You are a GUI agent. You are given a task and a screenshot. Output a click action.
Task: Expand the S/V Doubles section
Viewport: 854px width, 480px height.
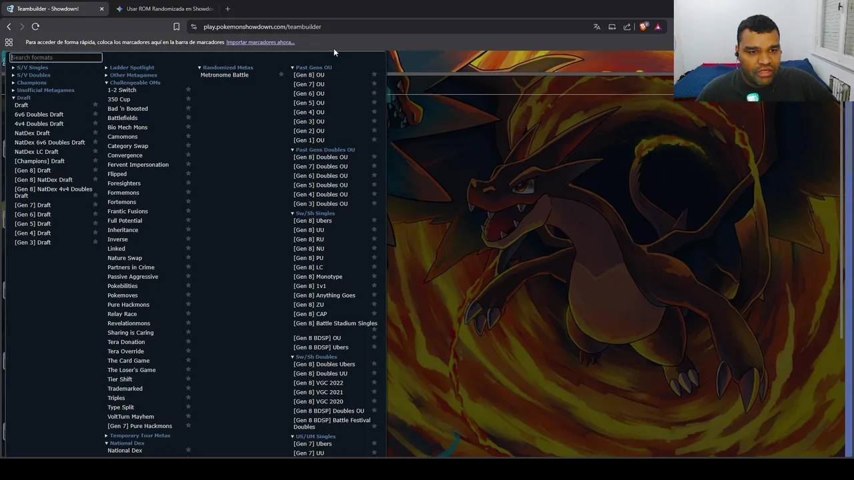[x=31, y=75]
